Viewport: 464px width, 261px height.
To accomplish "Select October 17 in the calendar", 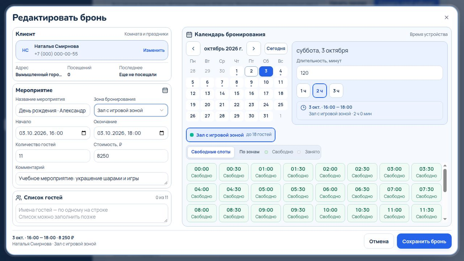I will pyautogui.click(x=266, y=93).
